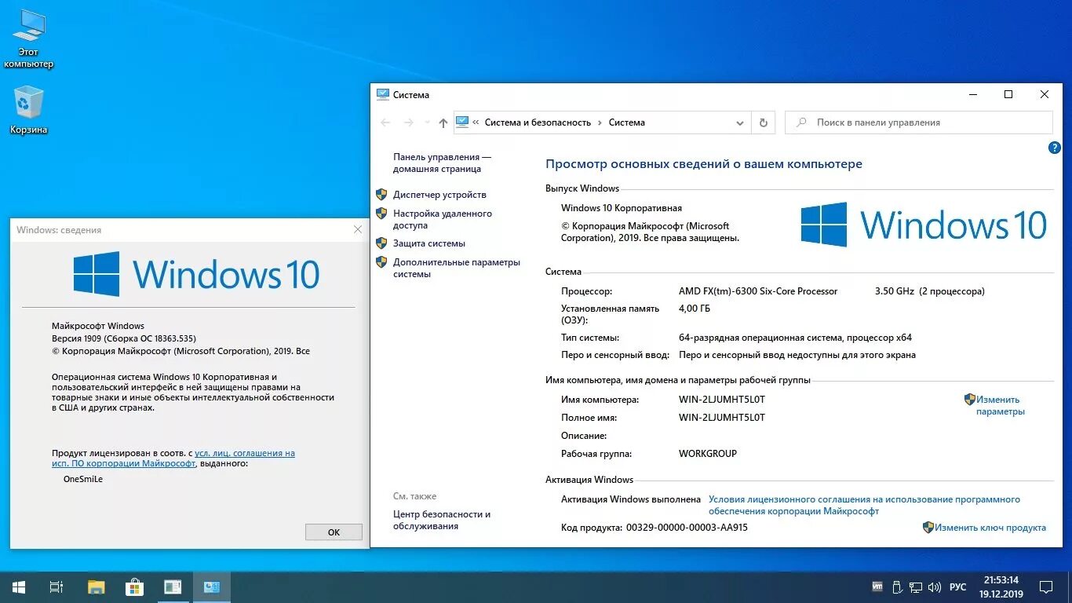The height and width of the screenshot is (603, 1072).
Task: Open the notification center icon
Action: tap(1046, 587)
